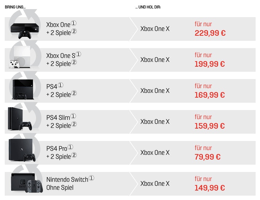Click footnote 1 marker after PS4 Pro
The height and width of the screenshot is (200, 260).
coord(71,147)
